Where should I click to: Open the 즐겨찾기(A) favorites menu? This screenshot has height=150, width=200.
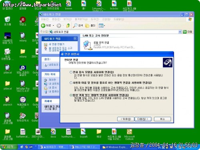pyautogui.click(x=81, y=19)
